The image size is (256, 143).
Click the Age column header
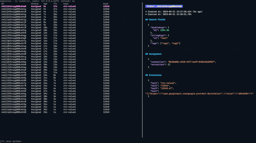pyautogui.click(x=45, y=4)
